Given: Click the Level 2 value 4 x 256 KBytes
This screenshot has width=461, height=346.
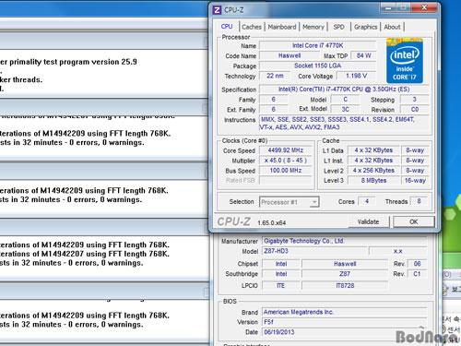Looking at the screenshot, I should click(x=373, y=171).
